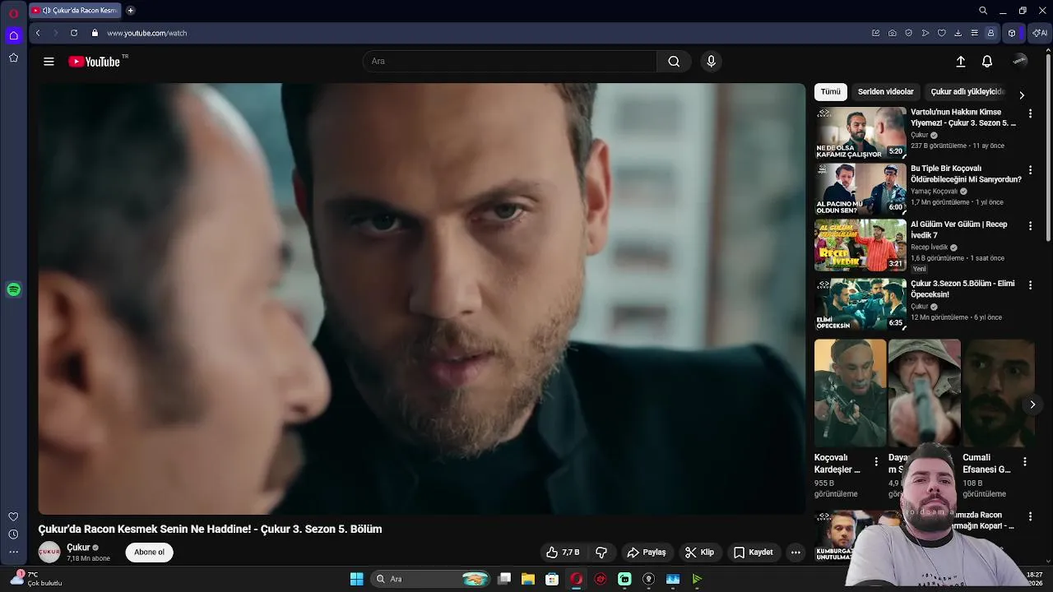Open options for Cumali Efsanesi short
Viewport: 1053px width, 592px height.
1025,462
